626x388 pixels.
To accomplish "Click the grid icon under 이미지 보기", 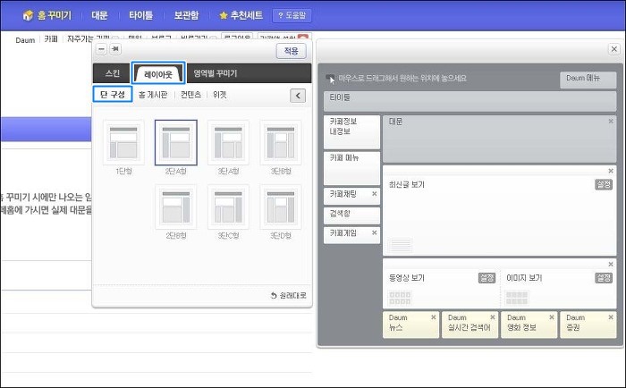I will [517, 298].
